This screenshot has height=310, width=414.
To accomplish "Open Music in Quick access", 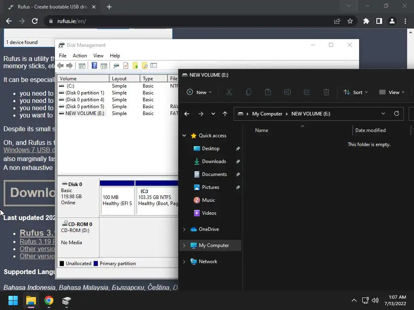I will click(208, 200).
